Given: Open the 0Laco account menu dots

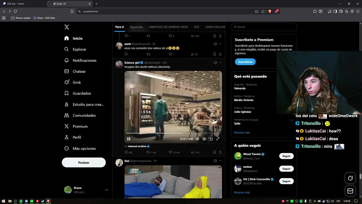Looking at the screenshot, I should point(107,190).
